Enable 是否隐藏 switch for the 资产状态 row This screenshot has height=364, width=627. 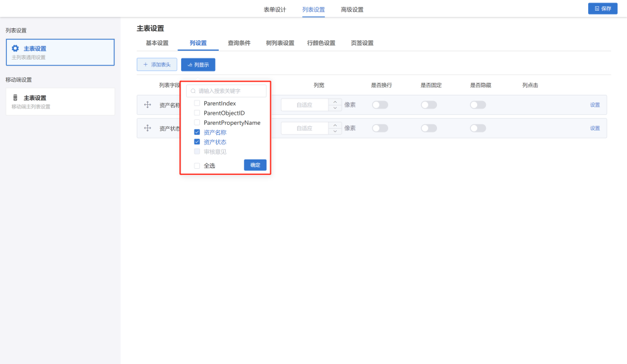click(x=478, y=128)
